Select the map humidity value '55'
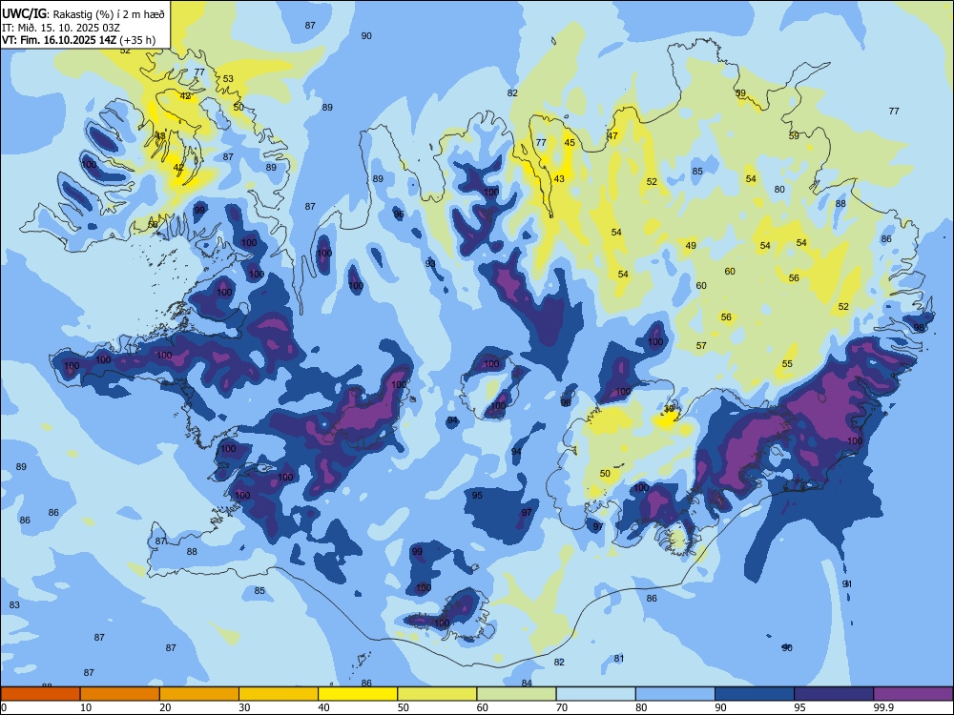Viewport: 954px width, 715px height. click(x=787, y=363)
